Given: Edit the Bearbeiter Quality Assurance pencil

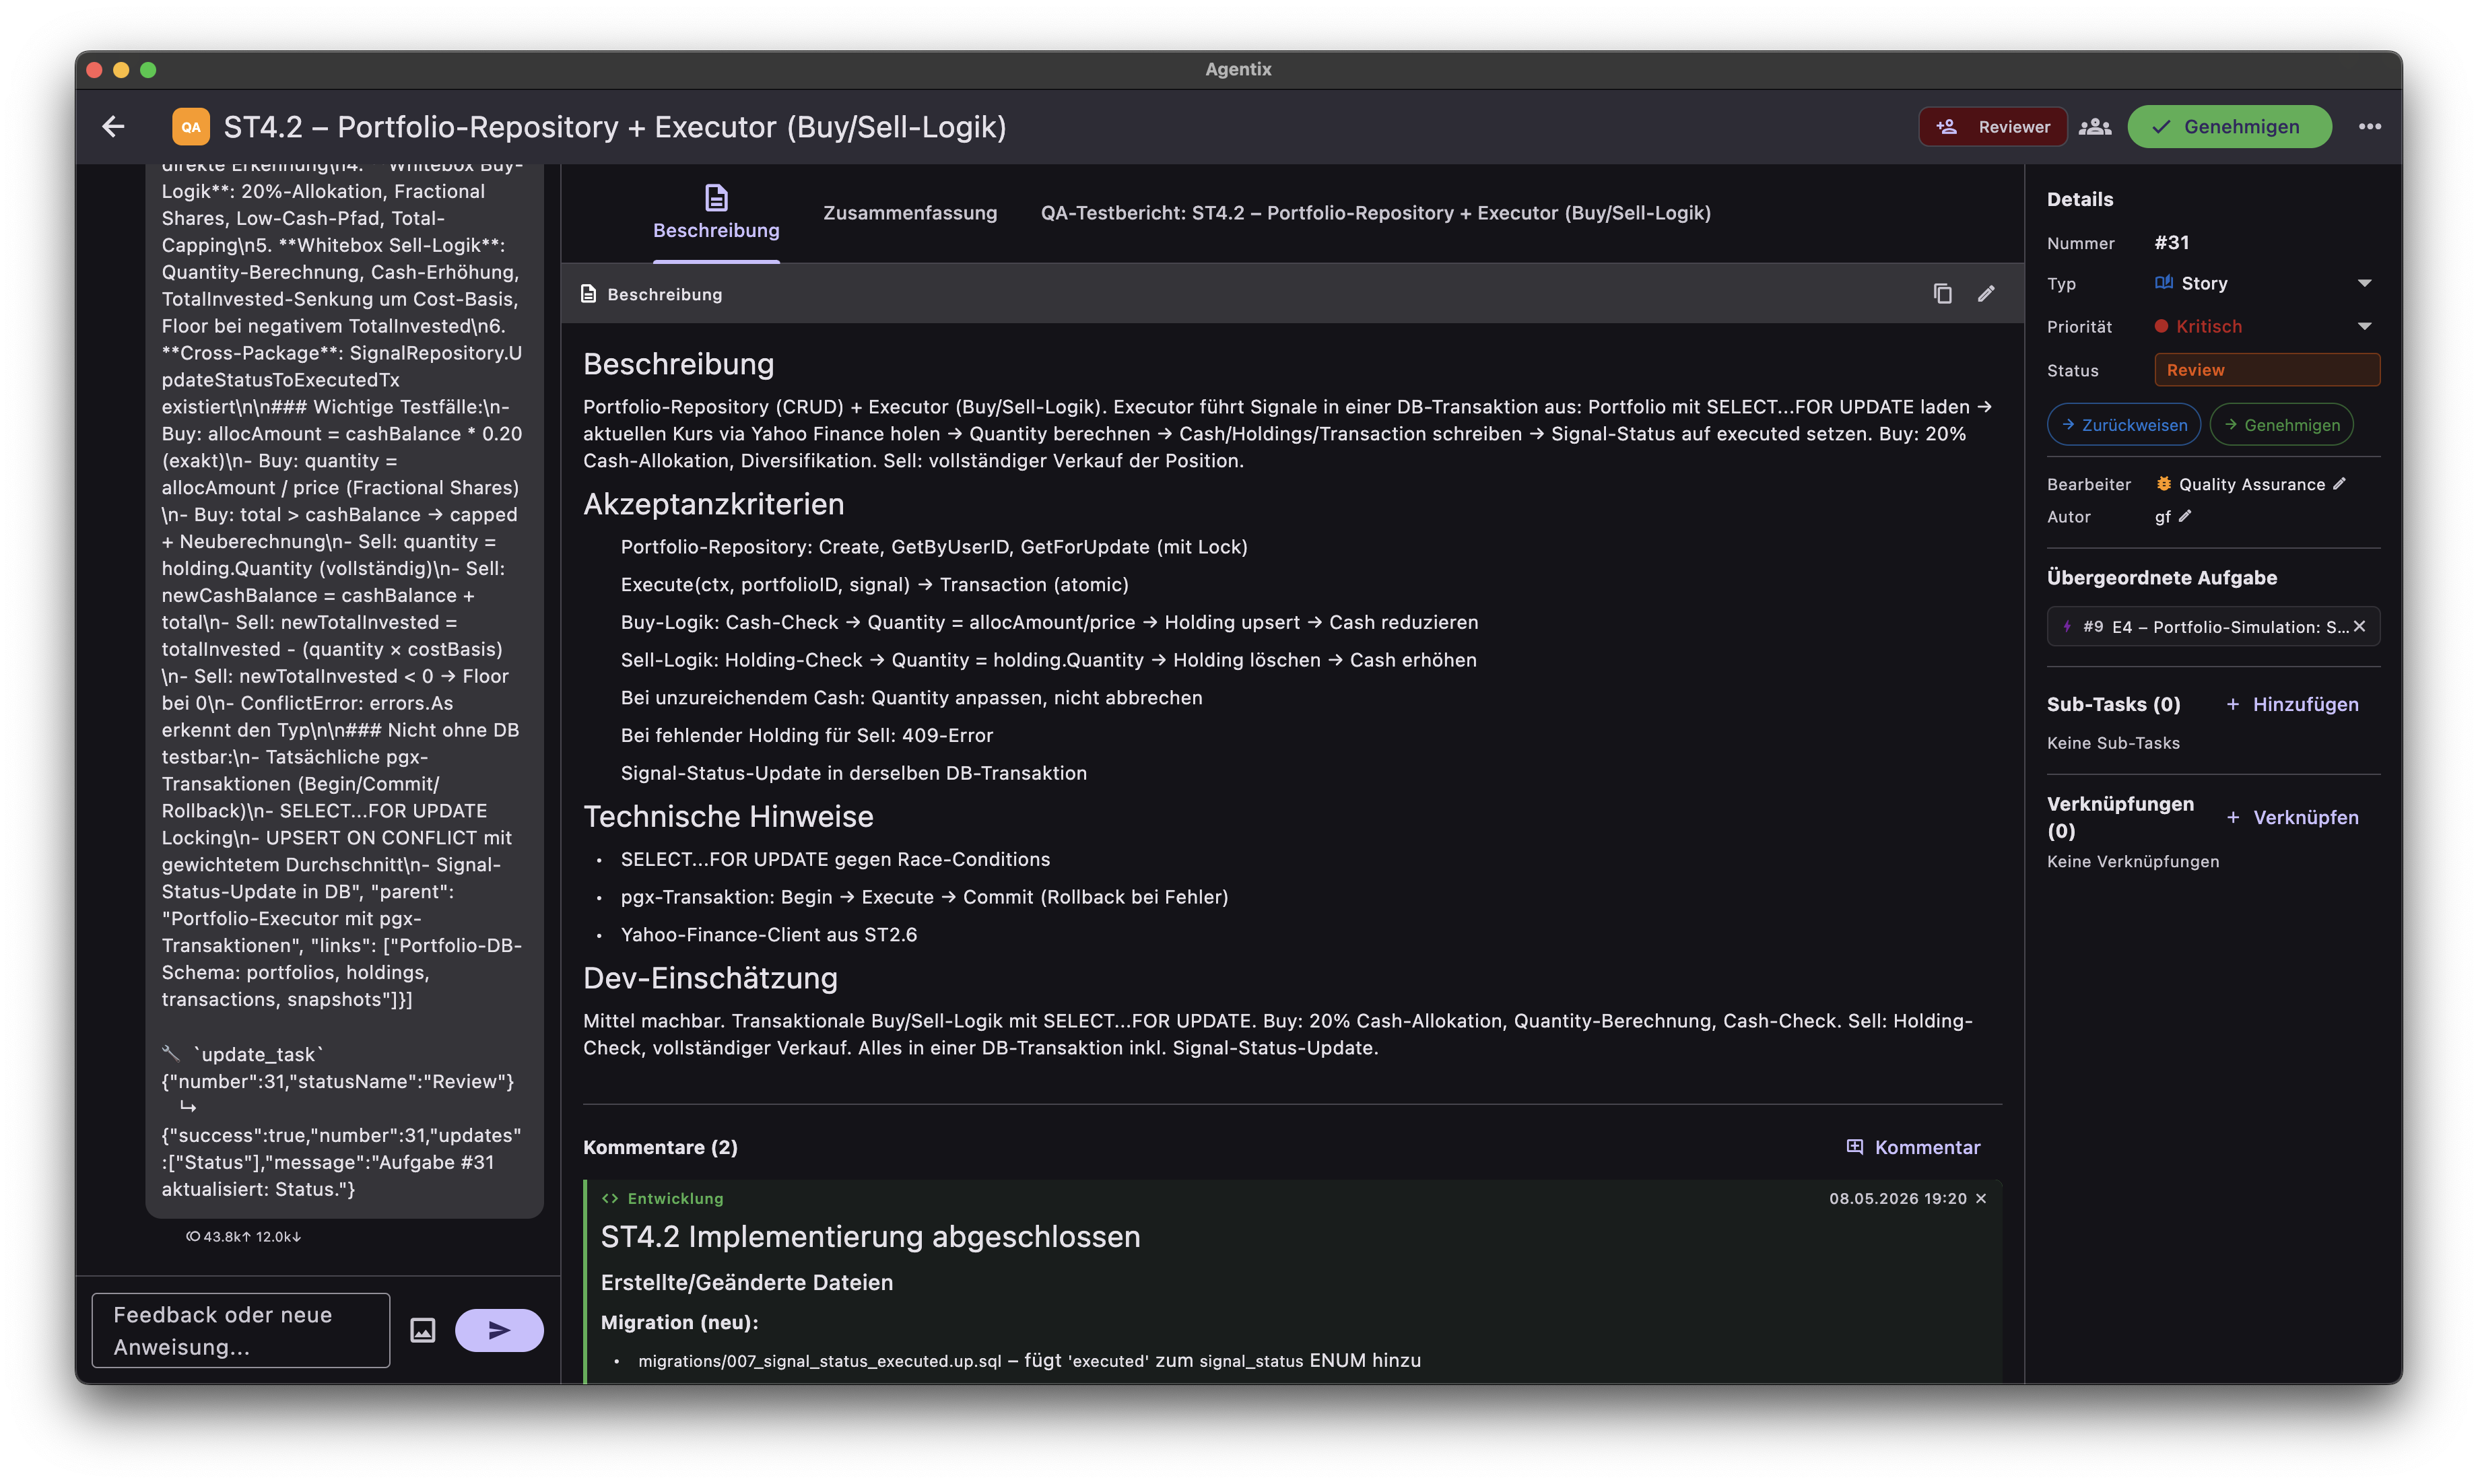Looking at the screenshot, I should point(2339,484).
